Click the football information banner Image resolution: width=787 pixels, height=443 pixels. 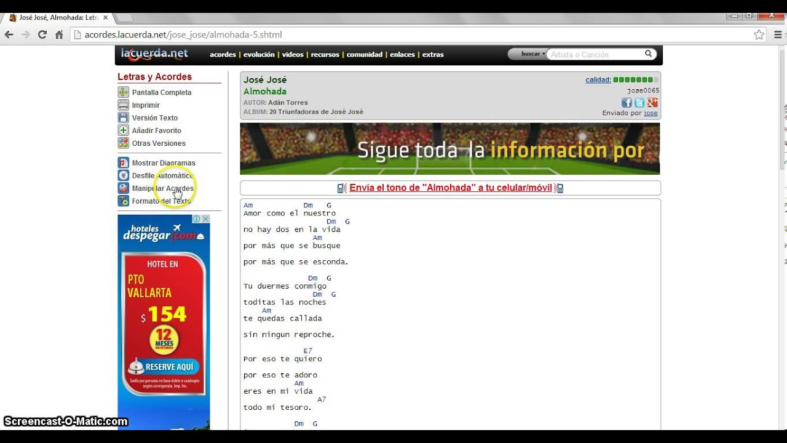449,149
